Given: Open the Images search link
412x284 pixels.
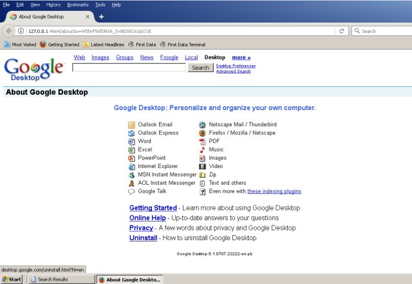Looking at the screenshot, I should (x=100, y=57).
